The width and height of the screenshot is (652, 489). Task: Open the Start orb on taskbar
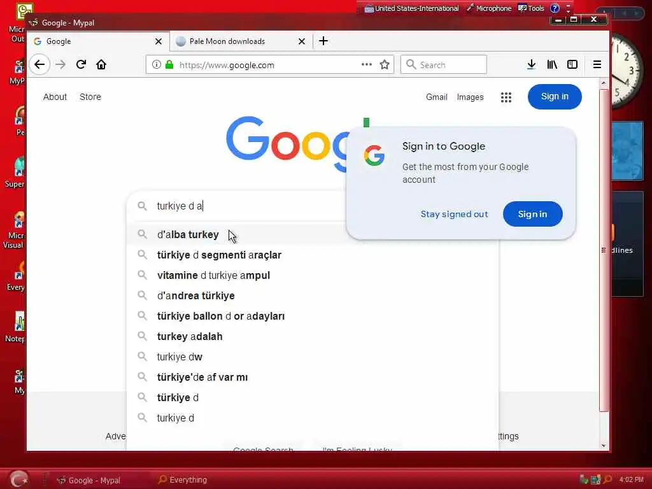tap(18, 479)
